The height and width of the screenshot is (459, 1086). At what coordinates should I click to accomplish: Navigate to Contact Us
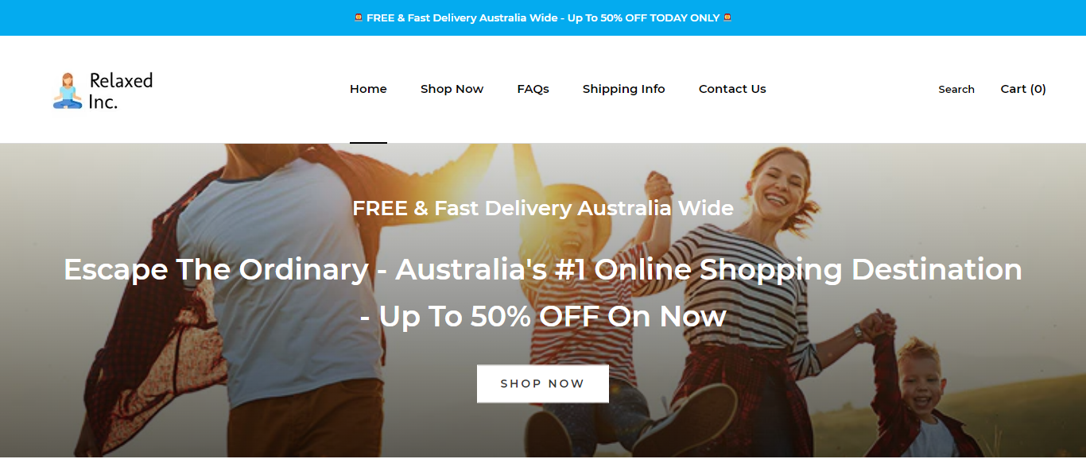point(732,89)
